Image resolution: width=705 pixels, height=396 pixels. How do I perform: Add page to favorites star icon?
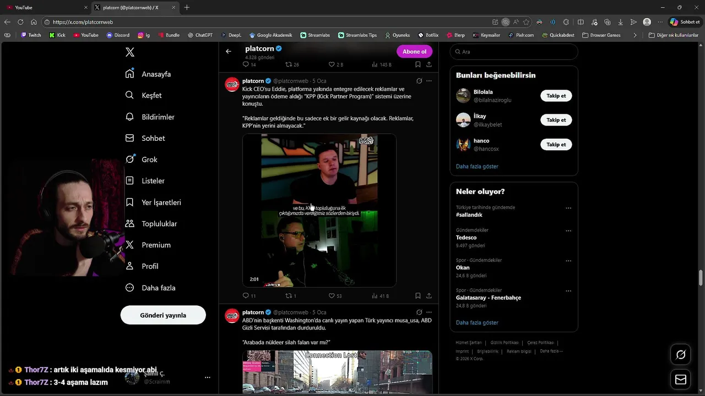[526, 22]
